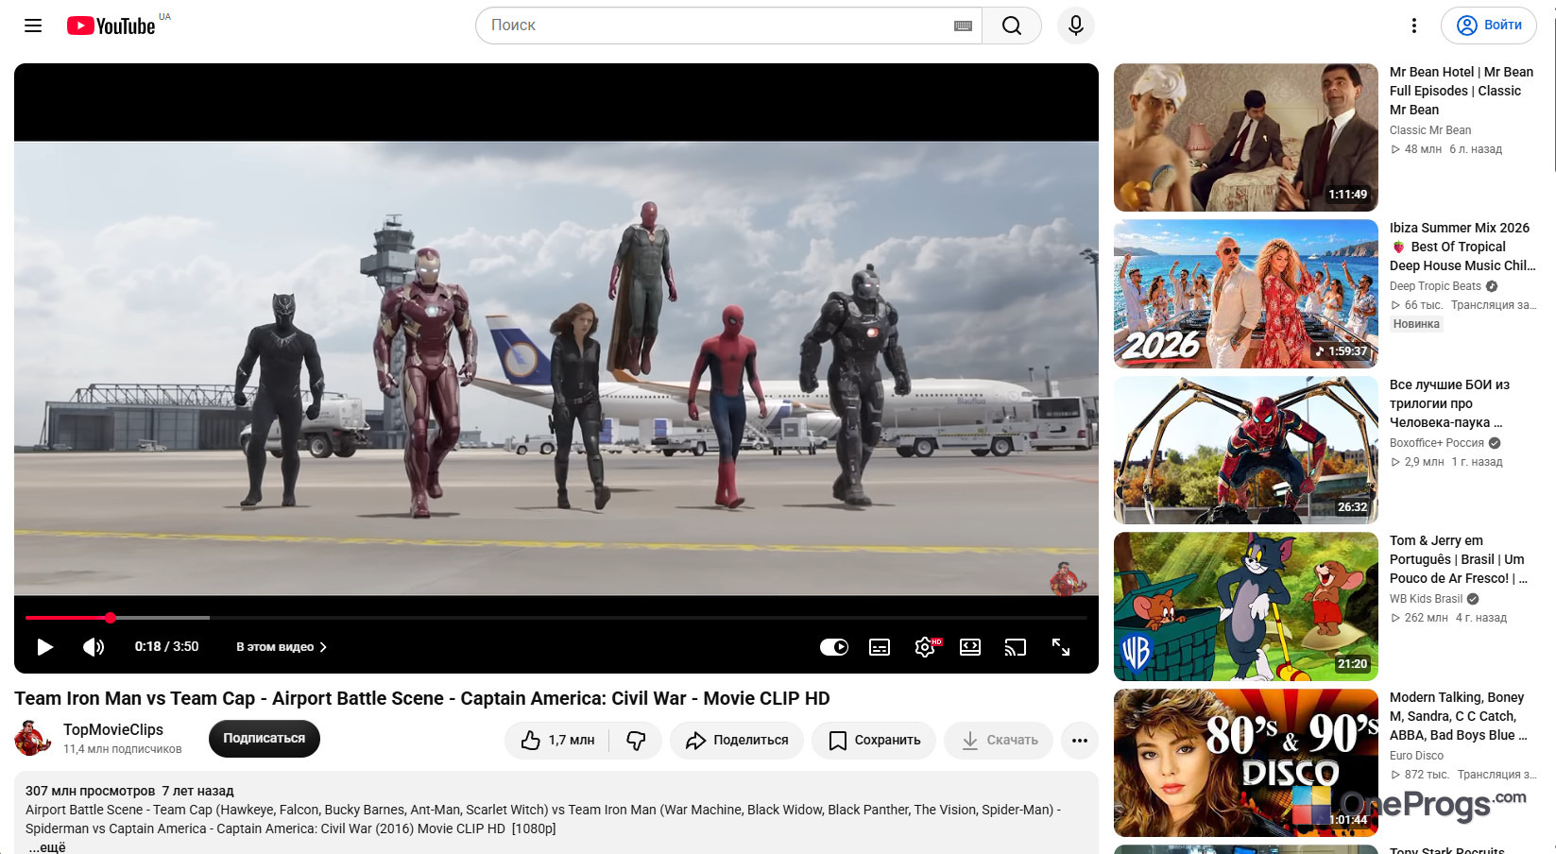Open the three-dot more actions menu
This screenshot has height=854, width=1556.
(1080, 740)
